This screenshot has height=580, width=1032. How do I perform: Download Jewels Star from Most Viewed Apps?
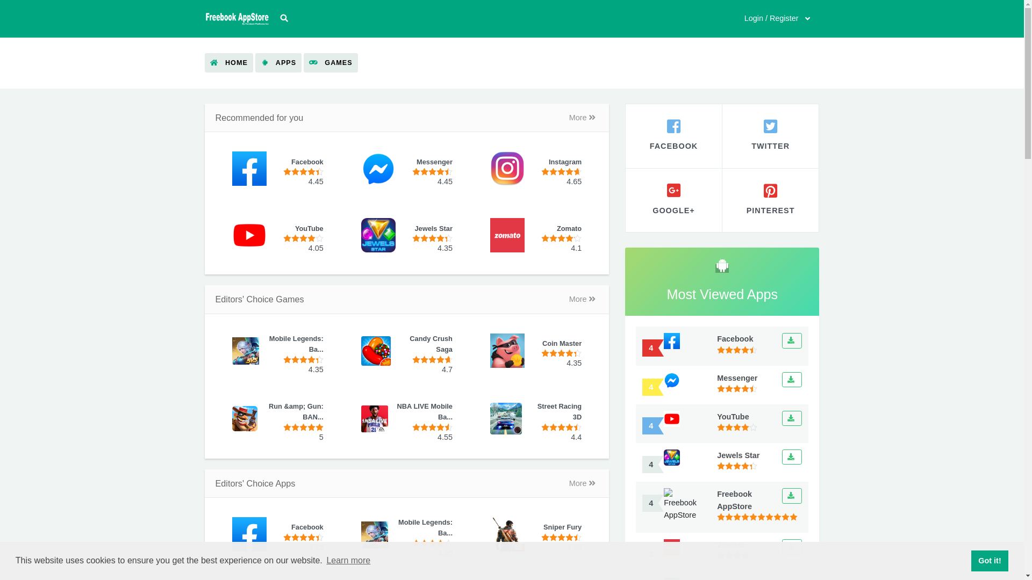pos(792,457)
